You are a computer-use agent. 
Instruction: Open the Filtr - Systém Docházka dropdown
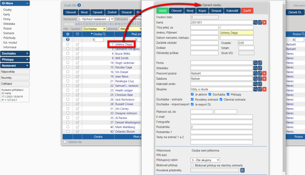click(x=94, y=29)
